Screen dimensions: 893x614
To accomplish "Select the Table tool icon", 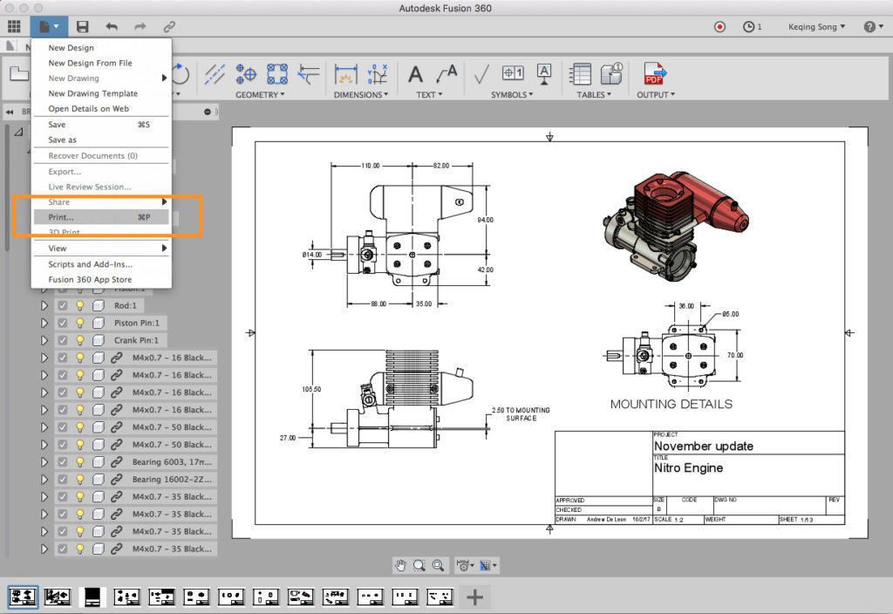I will click(581, 75).
